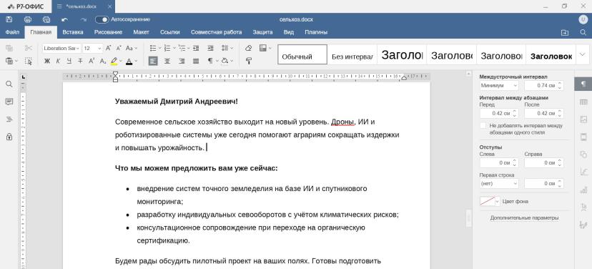Toggle bold Ж formatting
Image resolution: width=592 pixels, height=269 pixels.
(x=47, y=61)
